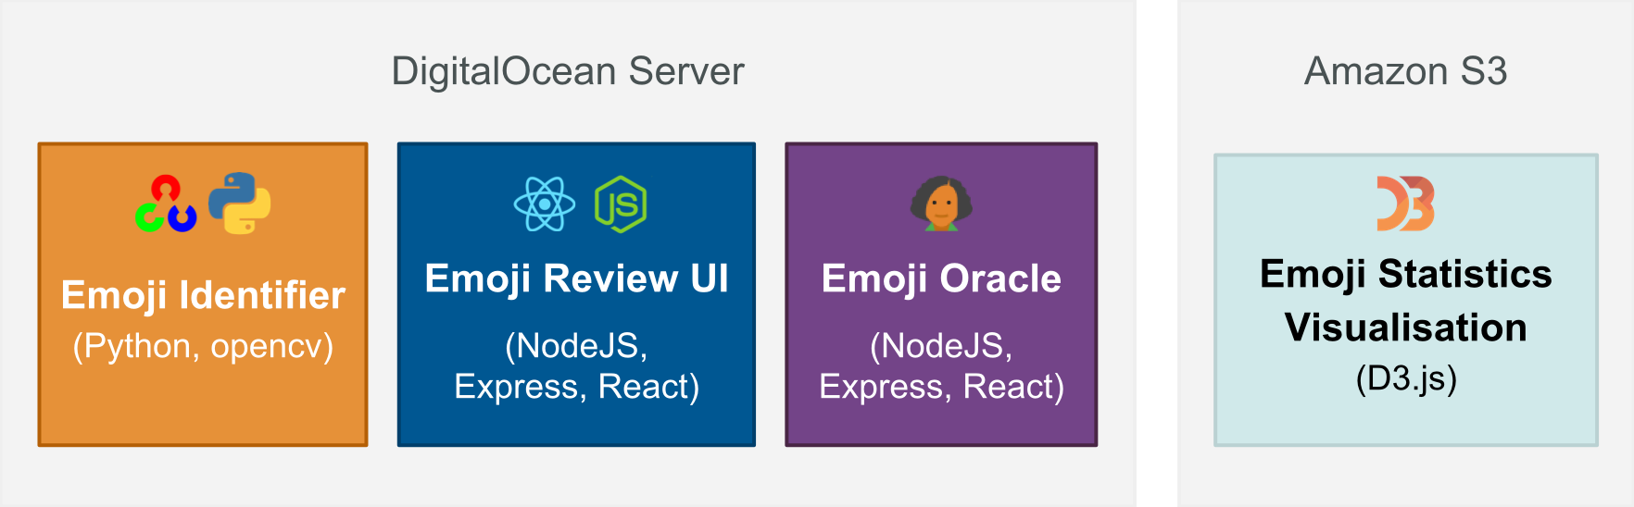Click the woman emoji above Emoji Oracle
1634x507 pixels.
(x=941, y=203)
